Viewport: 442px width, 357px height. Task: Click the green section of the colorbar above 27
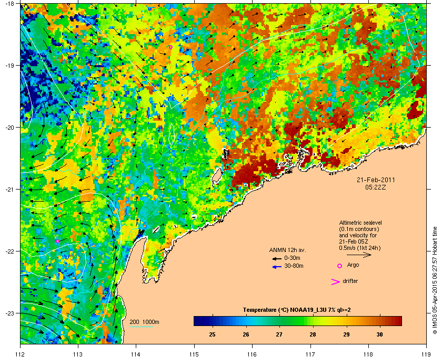tap(279, 321)
